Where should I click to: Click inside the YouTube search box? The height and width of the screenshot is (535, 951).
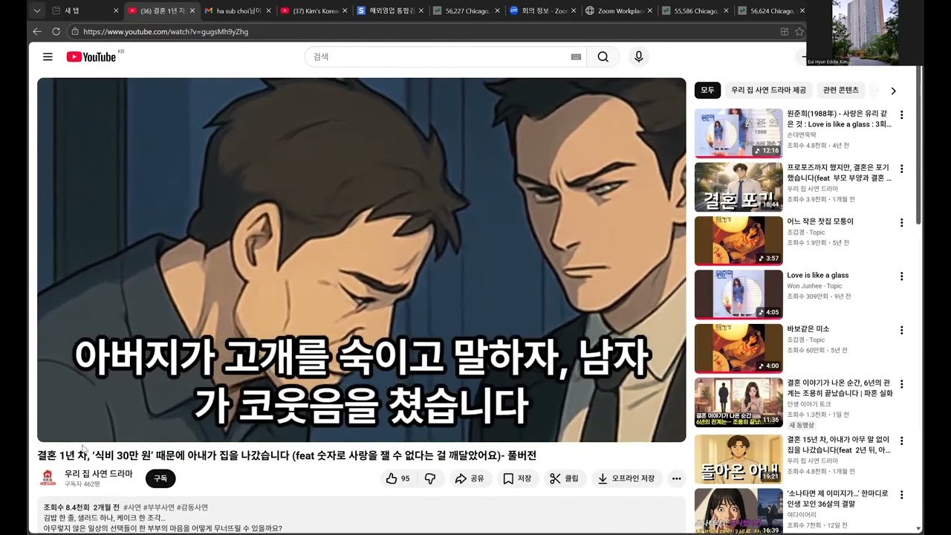click(437, 57)
